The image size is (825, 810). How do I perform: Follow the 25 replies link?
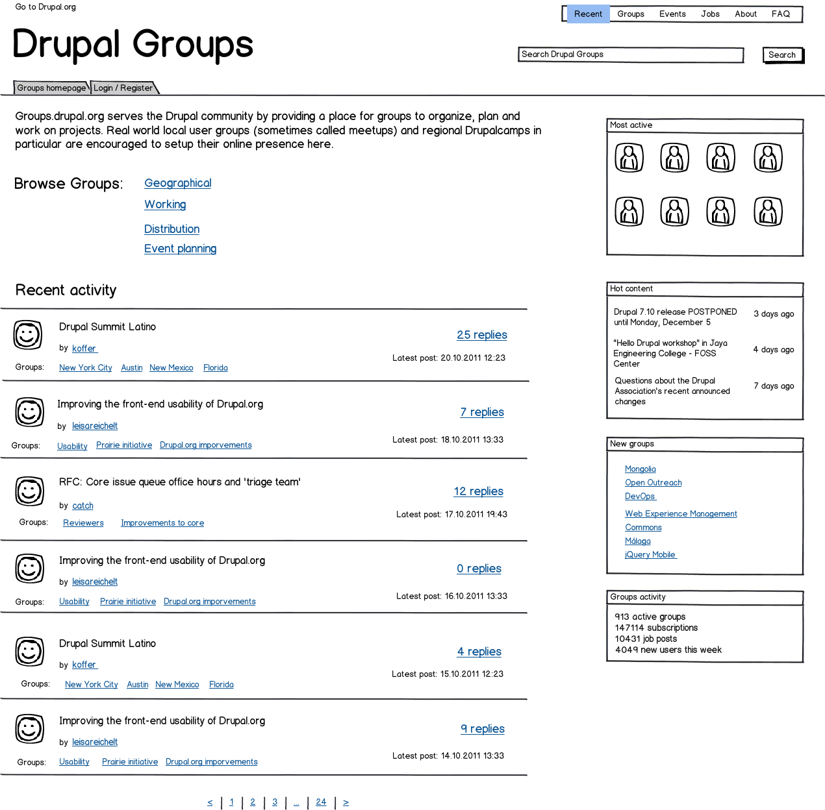tap(481, 335)
